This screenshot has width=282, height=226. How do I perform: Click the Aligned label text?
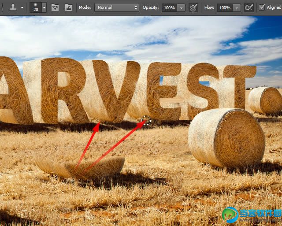pyautogui.click(x=274, y=7)
